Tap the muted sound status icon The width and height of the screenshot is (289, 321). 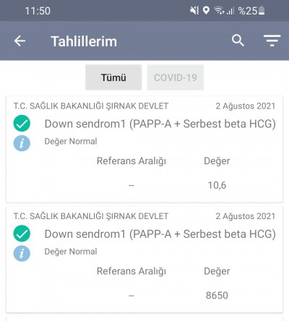click(x=194, y=10)
